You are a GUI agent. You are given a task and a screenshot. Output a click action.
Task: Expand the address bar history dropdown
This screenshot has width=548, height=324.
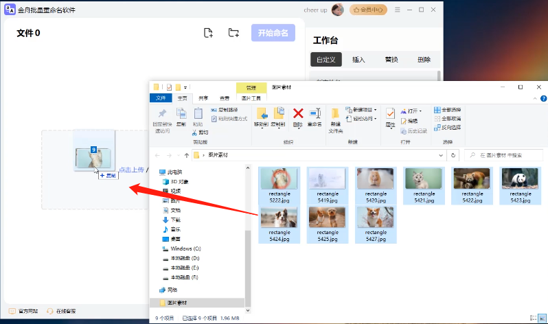[441, 155]
